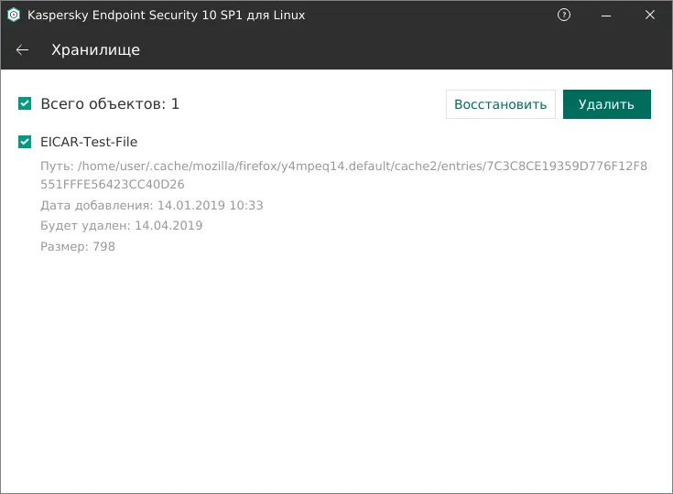
Task: Click the Kaspersky shield logo icon
Action: tap(14, 15)
